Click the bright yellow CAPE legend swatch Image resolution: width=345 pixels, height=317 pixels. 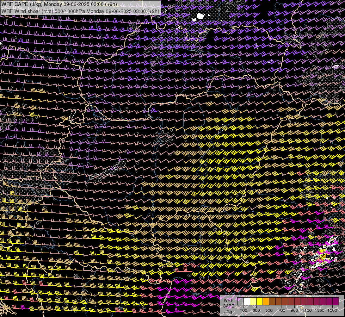[259, 301]
